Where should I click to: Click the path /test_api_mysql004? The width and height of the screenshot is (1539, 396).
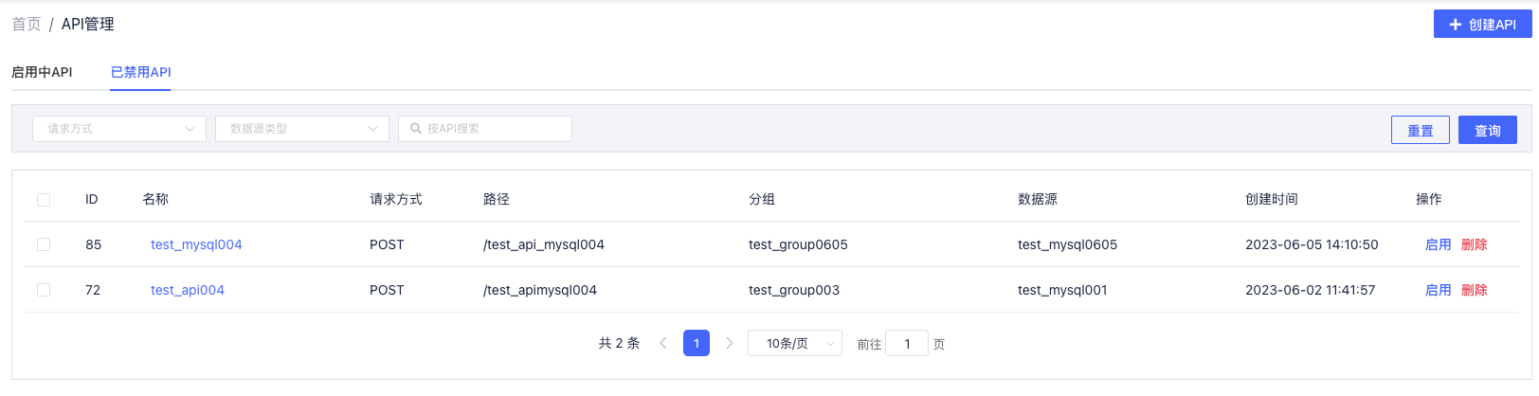pos(544,244)
